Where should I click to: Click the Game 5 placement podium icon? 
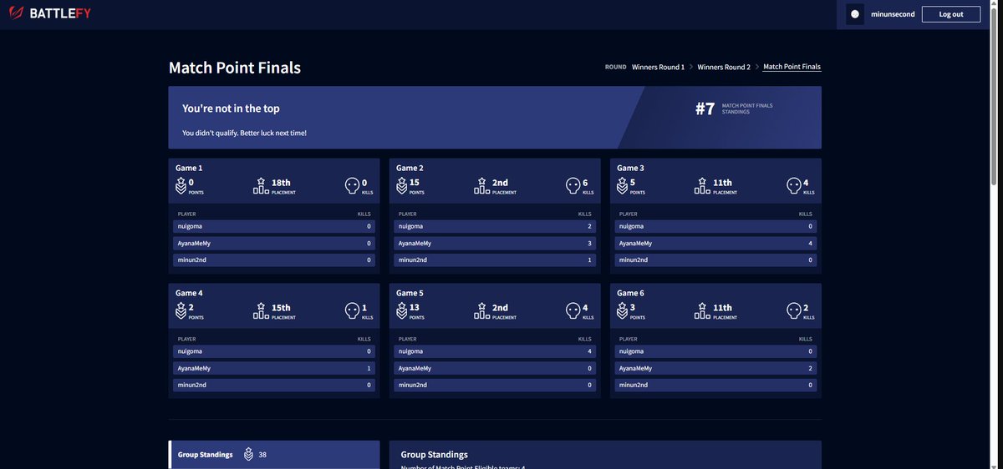(x=481, y=310)
